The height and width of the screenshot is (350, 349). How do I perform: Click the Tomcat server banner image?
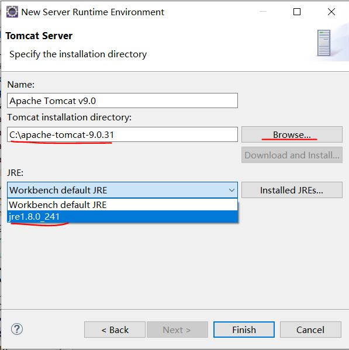[324, 43]
